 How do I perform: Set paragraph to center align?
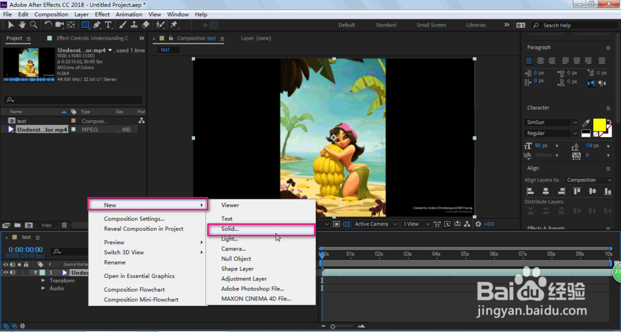coord(541,61)
